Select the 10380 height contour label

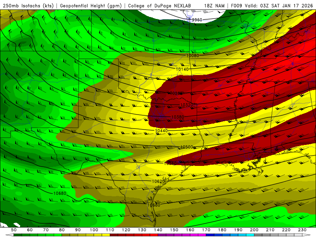(x=177, y=117)
